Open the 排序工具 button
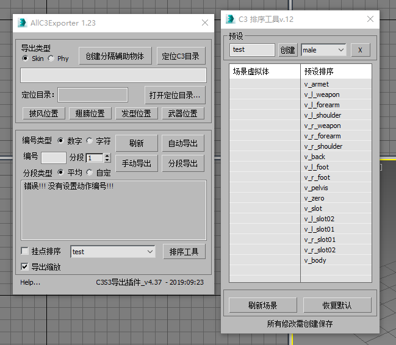 tap(184, 251)
